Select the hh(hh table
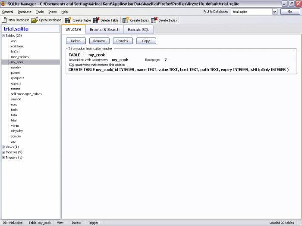This screenshot has height=226, width=302. 15,52
